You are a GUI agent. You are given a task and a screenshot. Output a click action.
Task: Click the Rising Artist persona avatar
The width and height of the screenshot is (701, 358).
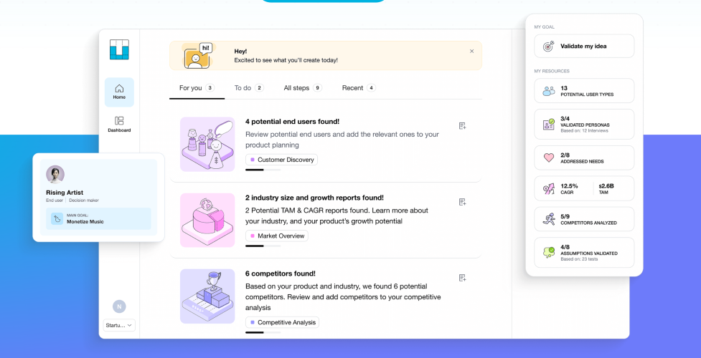coord(55,175)
